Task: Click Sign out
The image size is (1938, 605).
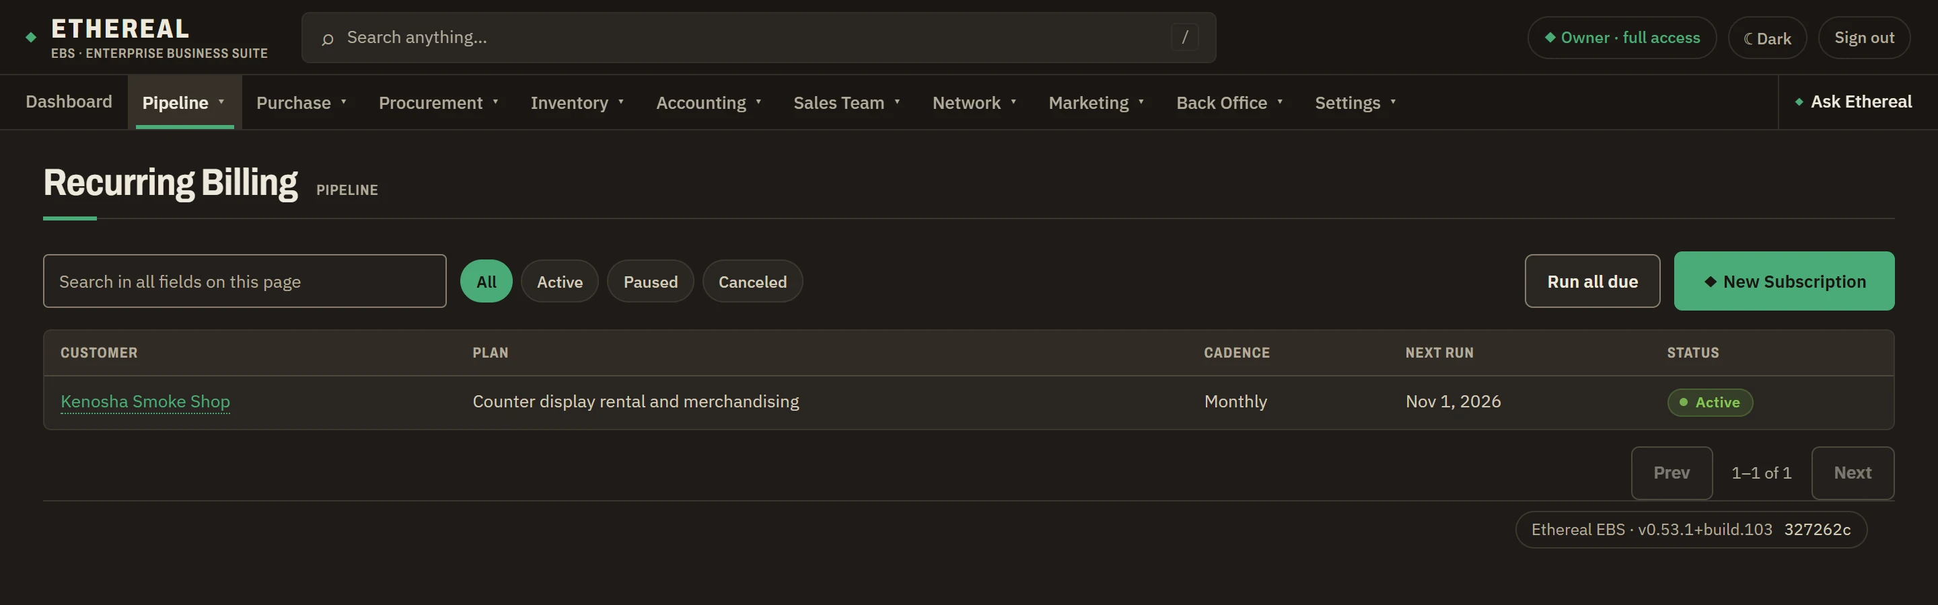Action: coord(1863,38)
